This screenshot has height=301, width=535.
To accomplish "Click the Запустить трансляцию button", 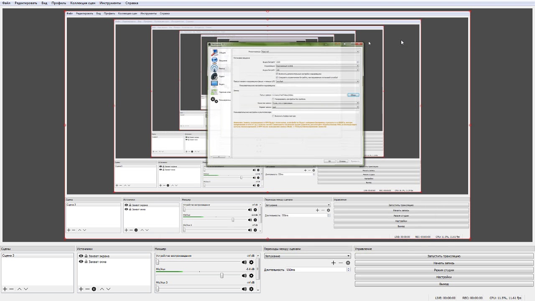I will [444, 256].
